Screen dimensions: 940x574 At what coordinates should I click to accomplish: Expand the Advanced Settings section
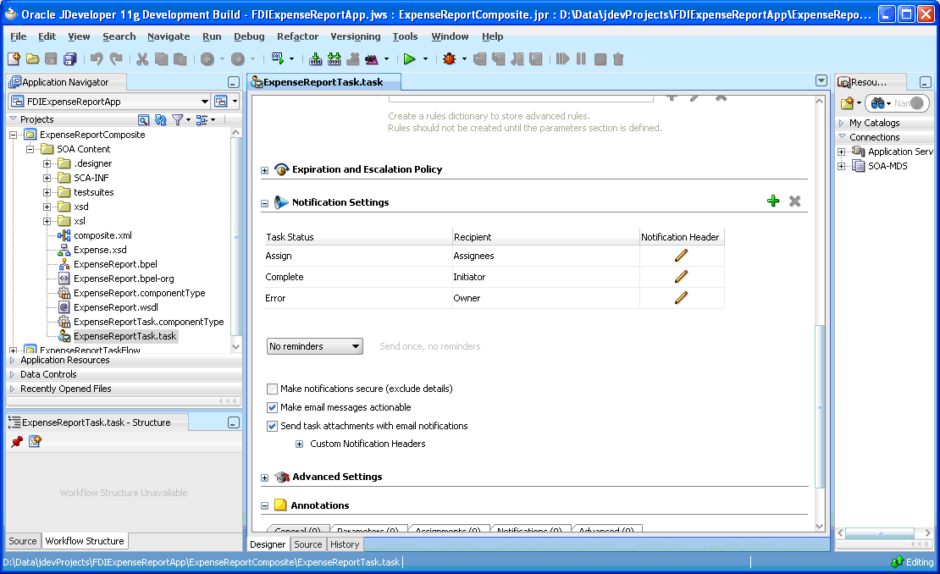pos(264,477)
